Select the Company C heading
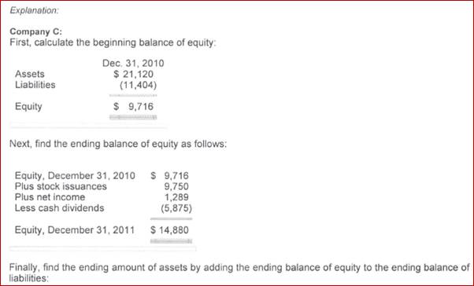Screen dimensions: 474x286 35,31
